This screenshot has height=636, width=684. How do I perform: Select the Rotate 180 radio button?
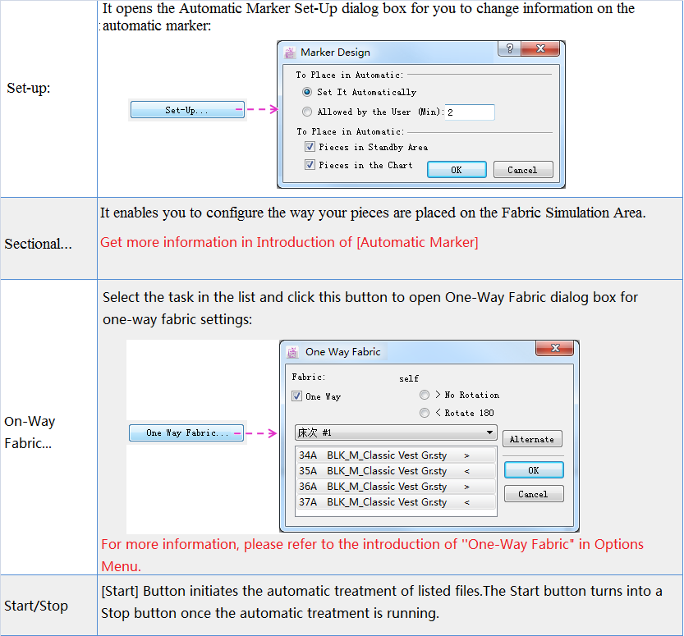[x=425, y=413]
